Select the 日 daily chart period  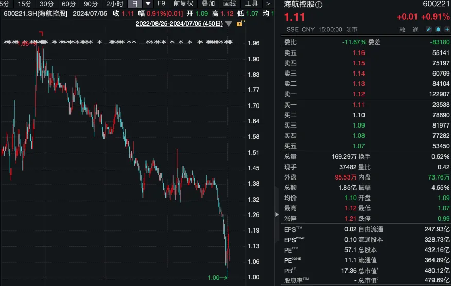pyautogui.click(x=135, y=4)
